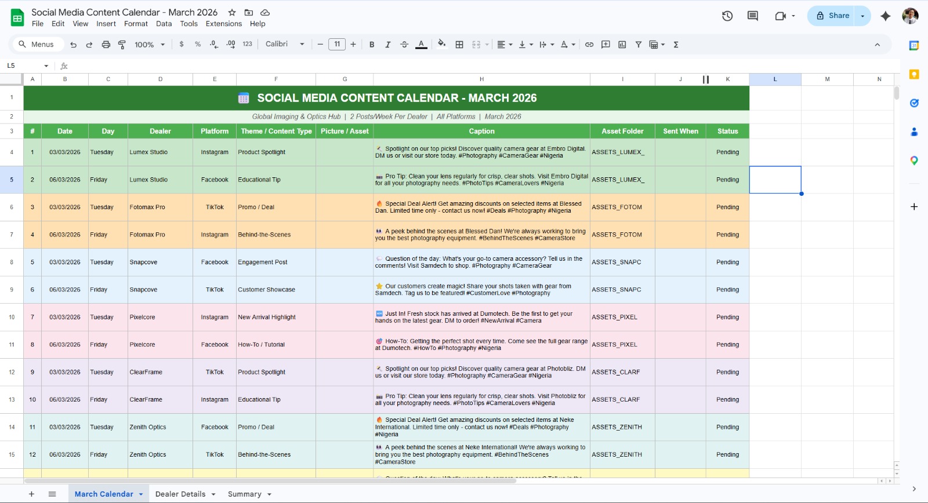Create a filter
This screenshot has height=503, width=928.
(639, 45)
